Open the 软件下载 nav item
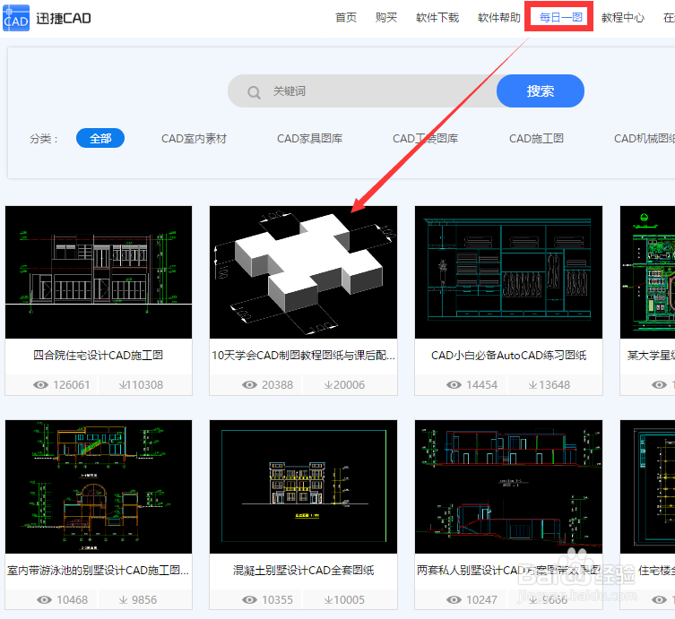The height and width of the screenshot is (619, 675). [x=437, y=18]
